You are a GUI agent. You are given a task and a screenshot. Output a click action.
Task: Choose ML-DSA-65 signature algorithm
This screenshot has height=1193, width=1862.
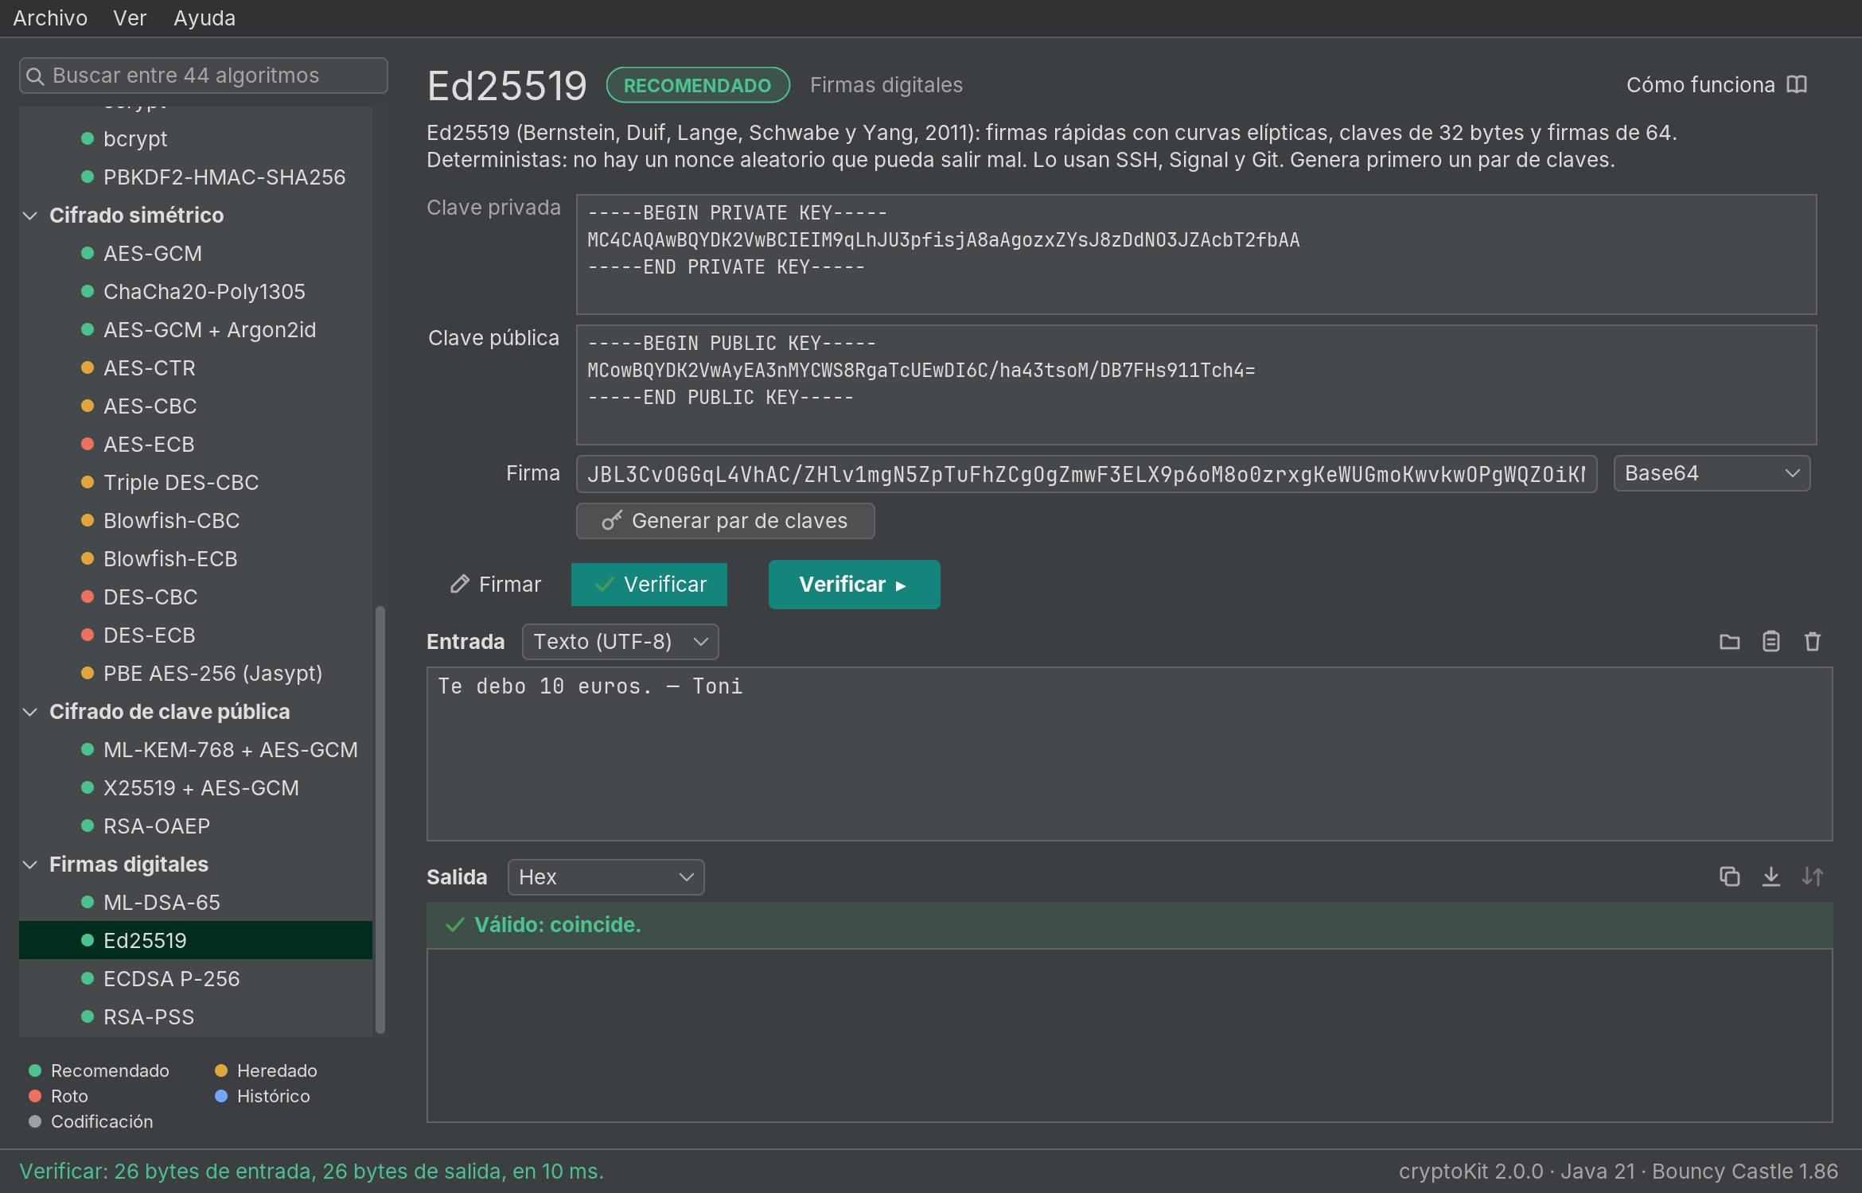196,903
